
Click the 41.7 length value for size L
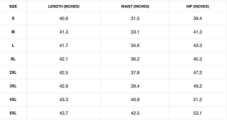pyautogui.click(x=64, y=46)
